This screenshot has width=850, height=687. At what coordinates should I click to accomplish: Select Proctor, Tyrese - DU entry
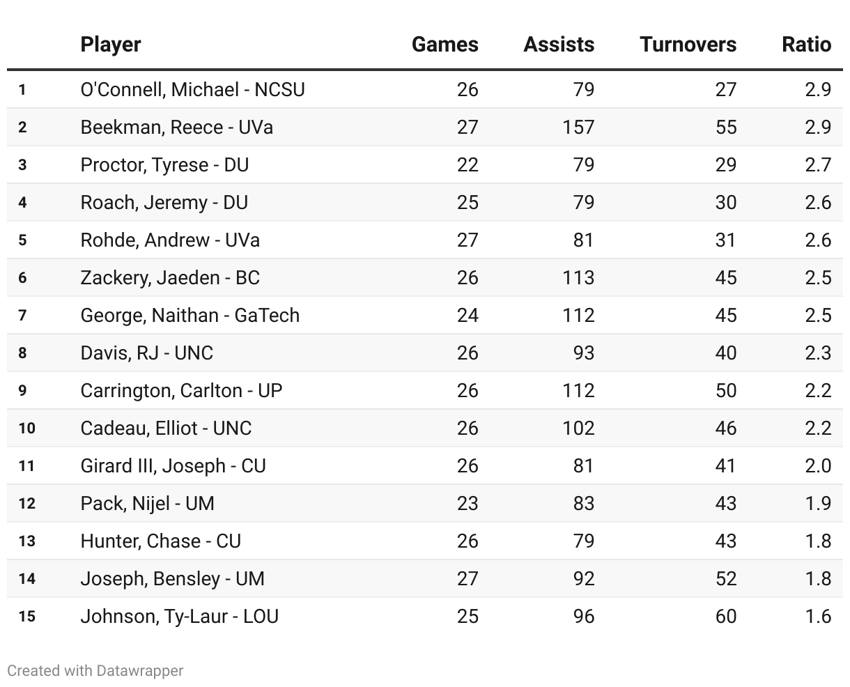(164, 164)
